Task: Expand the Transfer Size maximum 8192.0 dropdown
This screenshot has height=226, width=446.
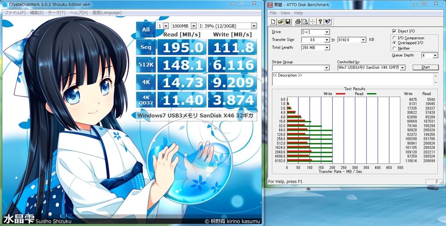Action: 363,40
